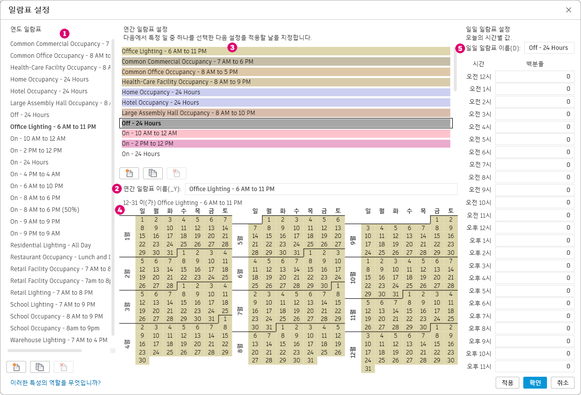Viewport: 581px width, 395px height.
Task: Select the Off - 24 Hours gray bar in daily list
Action: (x=286, y=123)
